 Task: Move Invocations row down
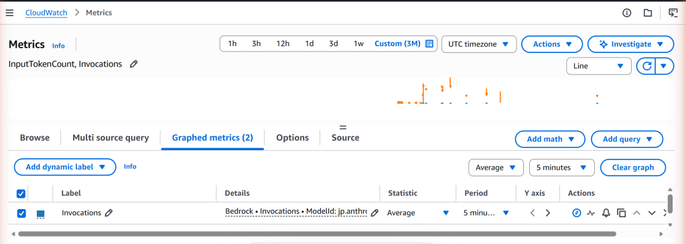click(652, 213)
